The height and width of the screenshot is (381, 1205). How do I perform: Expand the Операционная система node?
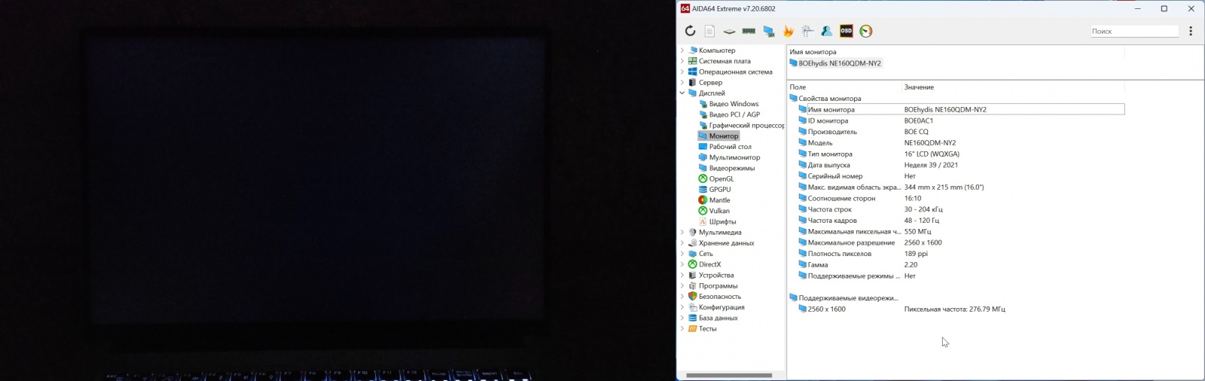pos(682,72)
